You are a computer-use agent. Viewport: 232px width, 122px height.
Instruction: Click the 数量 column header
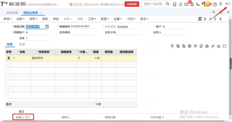pos(95,52)
